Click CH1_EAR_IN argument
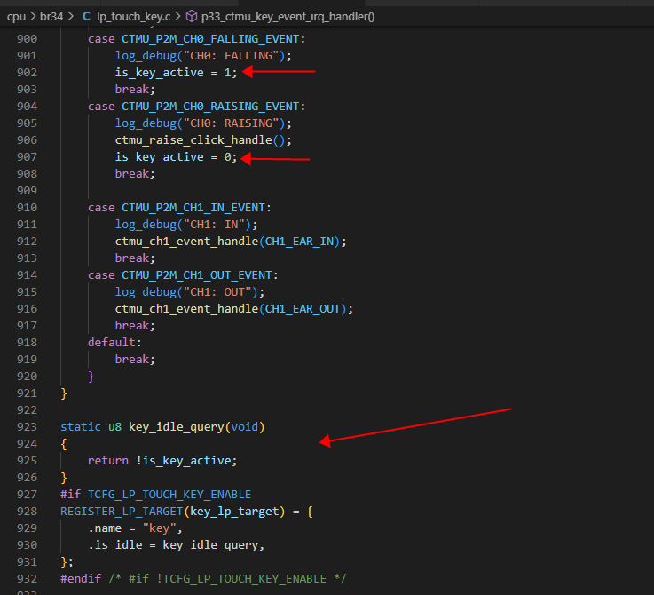The image size is (654, 595). click(x=299, y=242)
